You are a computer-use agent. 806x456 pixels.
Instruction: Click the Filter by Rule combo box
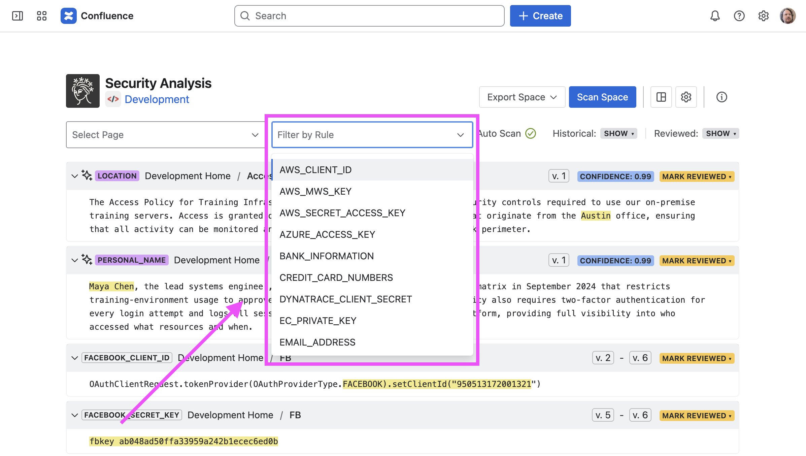coord(372,135)
